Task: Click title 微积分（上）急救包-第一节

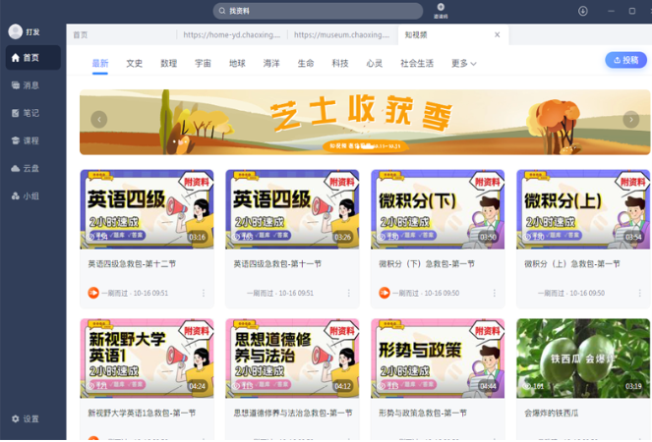Action: [572, 264]
